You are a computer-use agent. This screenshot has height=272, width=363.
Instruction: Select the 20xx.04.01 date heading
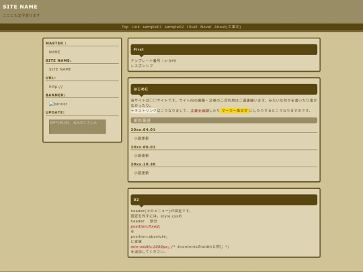pyautogui.click(x=143, y=130)
